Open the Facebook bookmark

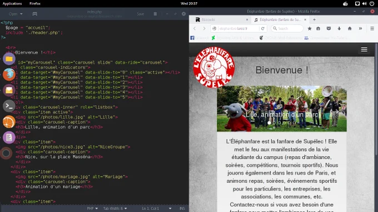click(200, 38)
